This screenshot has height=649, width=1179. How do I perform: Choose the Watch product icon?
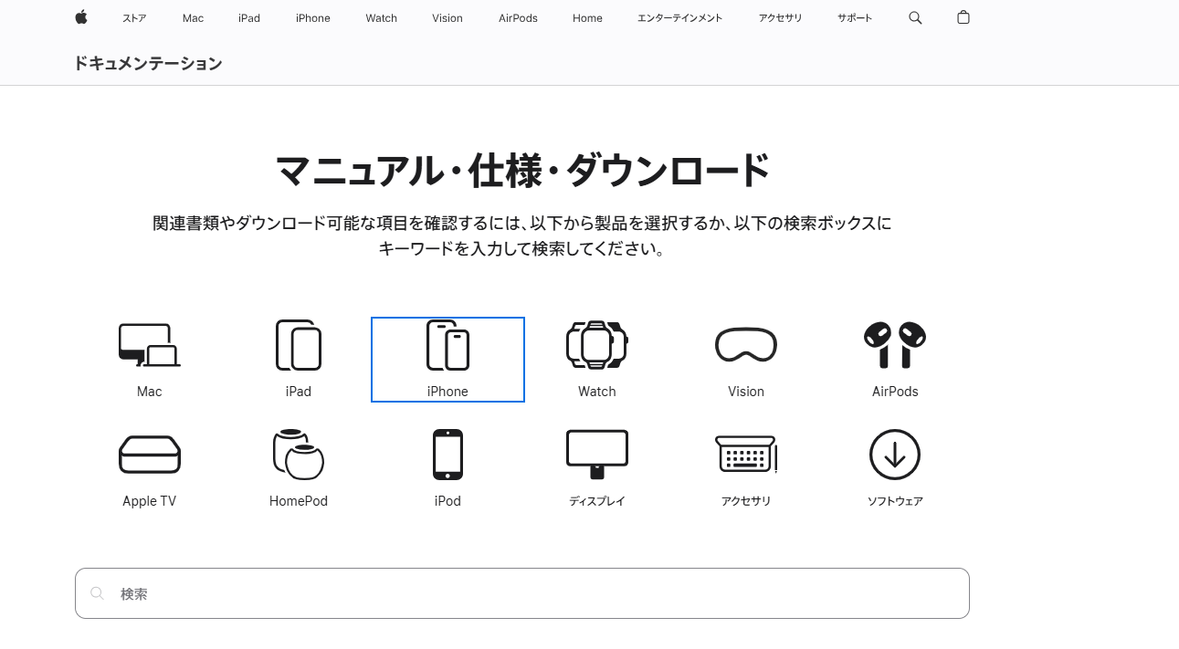pos(597,345)
